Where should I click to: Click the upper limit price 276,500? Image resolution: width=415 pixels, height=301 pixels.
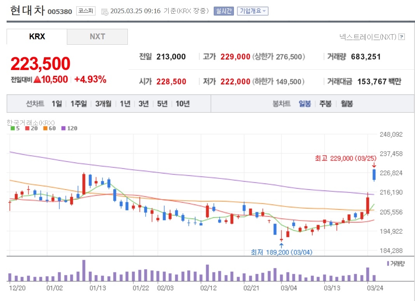[289, 57]
